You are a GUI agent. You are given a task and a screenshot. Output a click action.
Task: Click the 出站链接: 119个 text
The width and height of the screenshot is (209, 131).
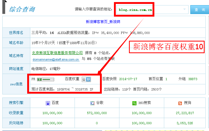point(117,89)
